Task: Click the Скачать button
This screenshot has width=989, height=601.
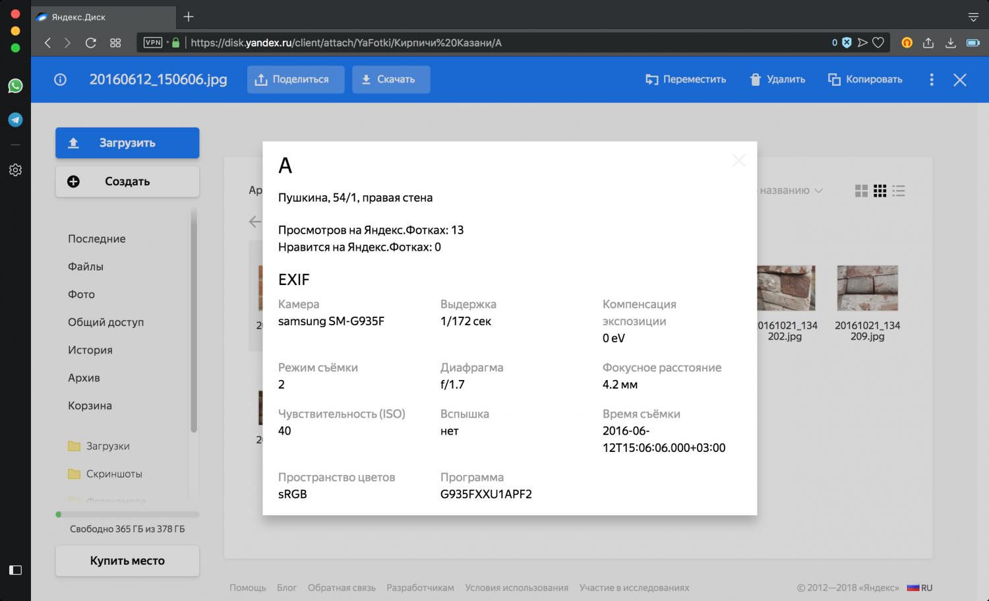Action: (x=391, y=80)
